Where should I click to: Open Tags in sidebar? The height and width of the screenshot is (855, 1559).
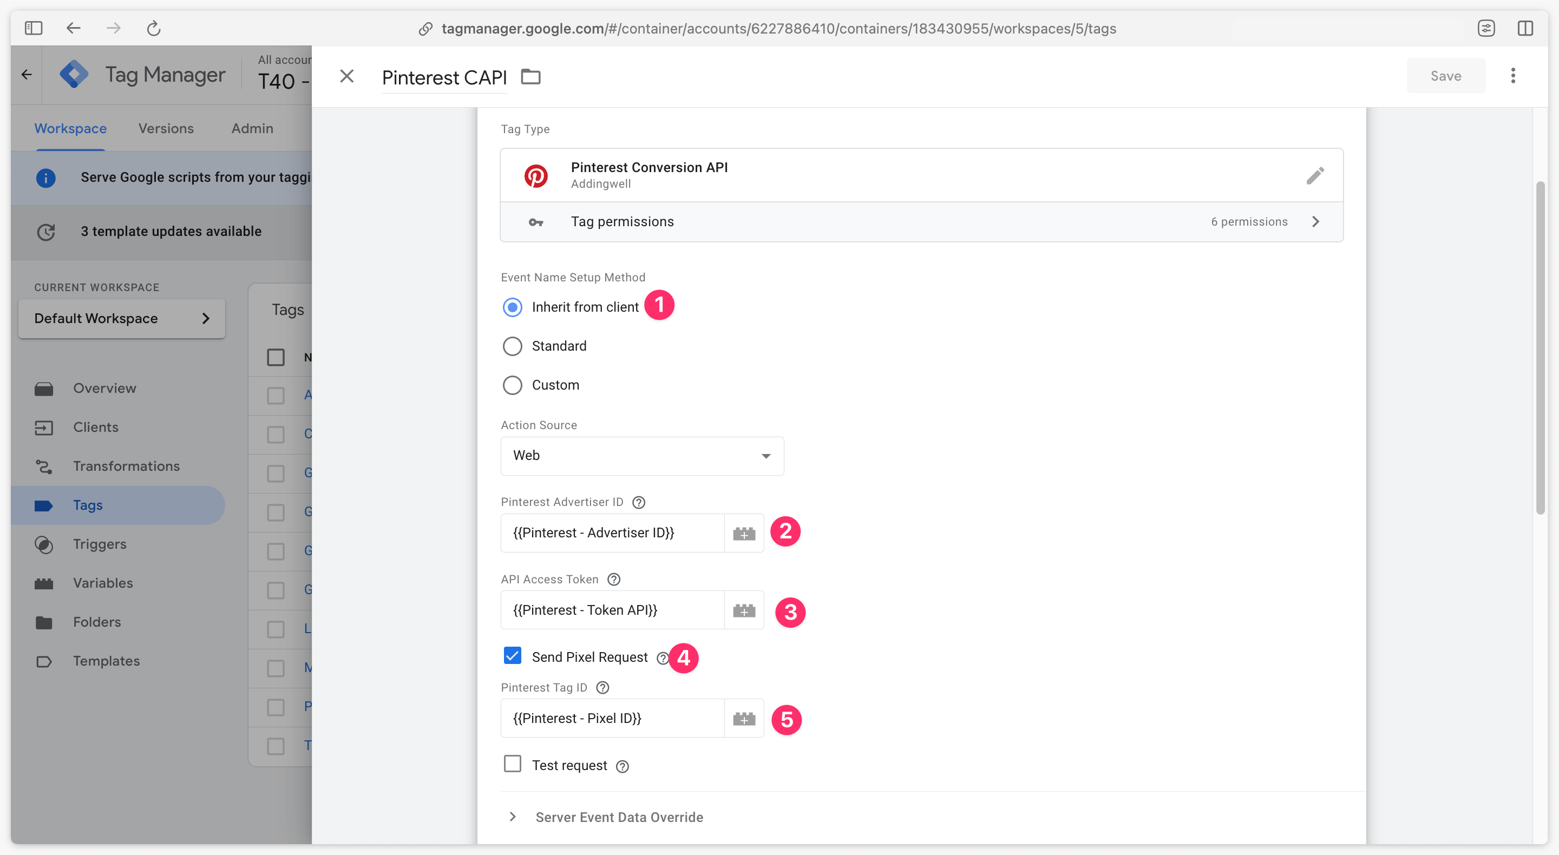[117, 506]
